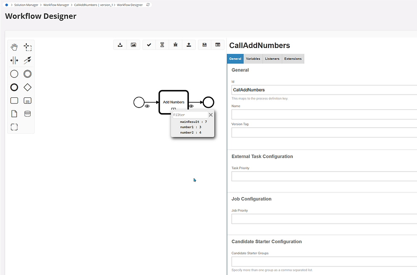Create a data object reference
The width and height of the screenshot is (417, 275).
point(14,114)
